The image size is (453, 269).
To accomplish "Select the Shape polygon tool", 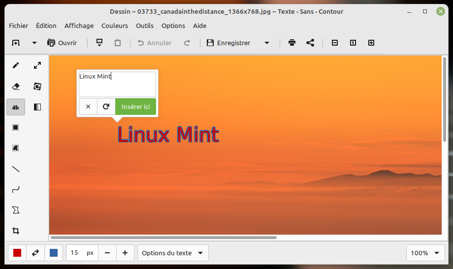I will (x=16, y=210).
